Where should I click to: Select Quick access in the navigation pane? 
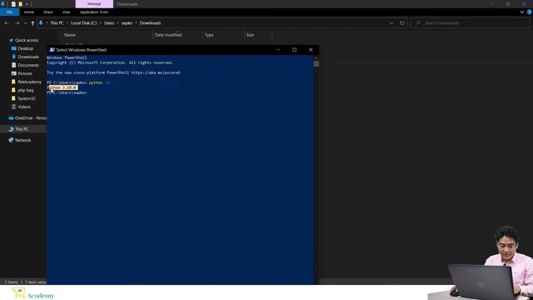(27, 40)
